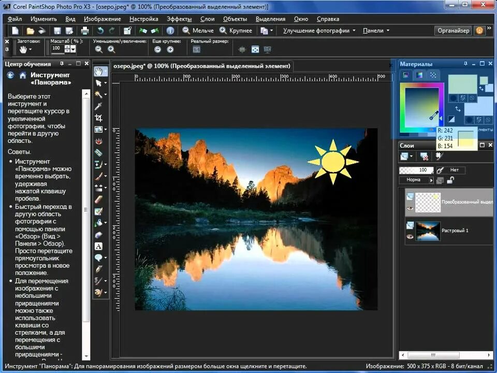
Task: Expand the Pick tool flyout arrow
Action: point(106,83)
